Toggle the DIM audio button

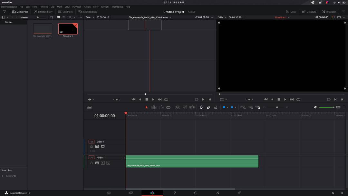click(338, 107)
